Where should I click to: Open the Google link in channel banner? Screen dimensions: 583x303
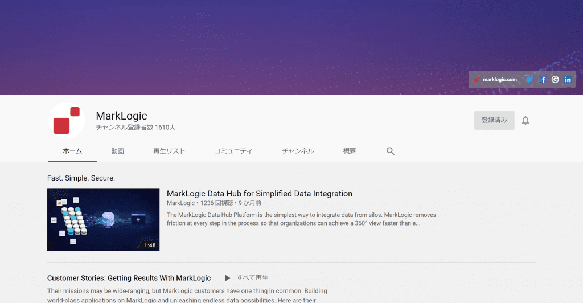(x=555, y=79)
